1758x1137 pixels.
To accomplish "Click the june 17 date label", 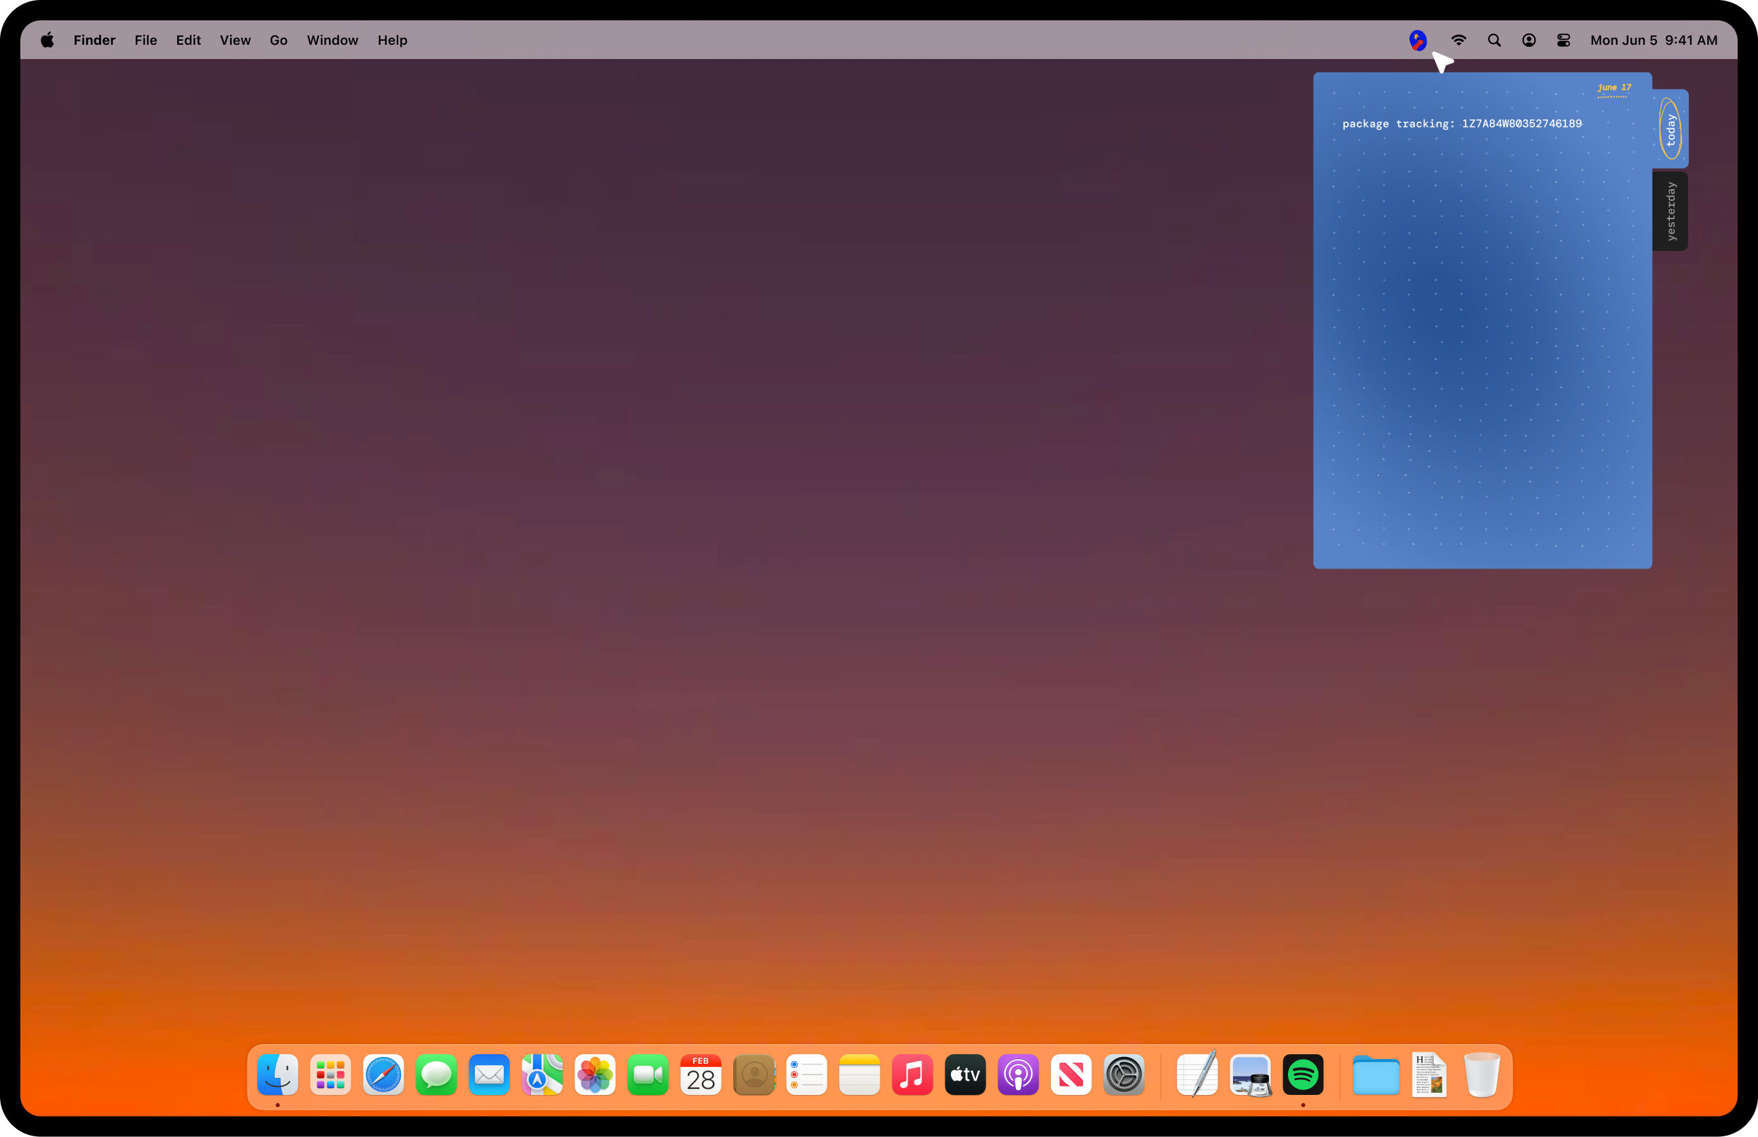I will [1614, 88].
